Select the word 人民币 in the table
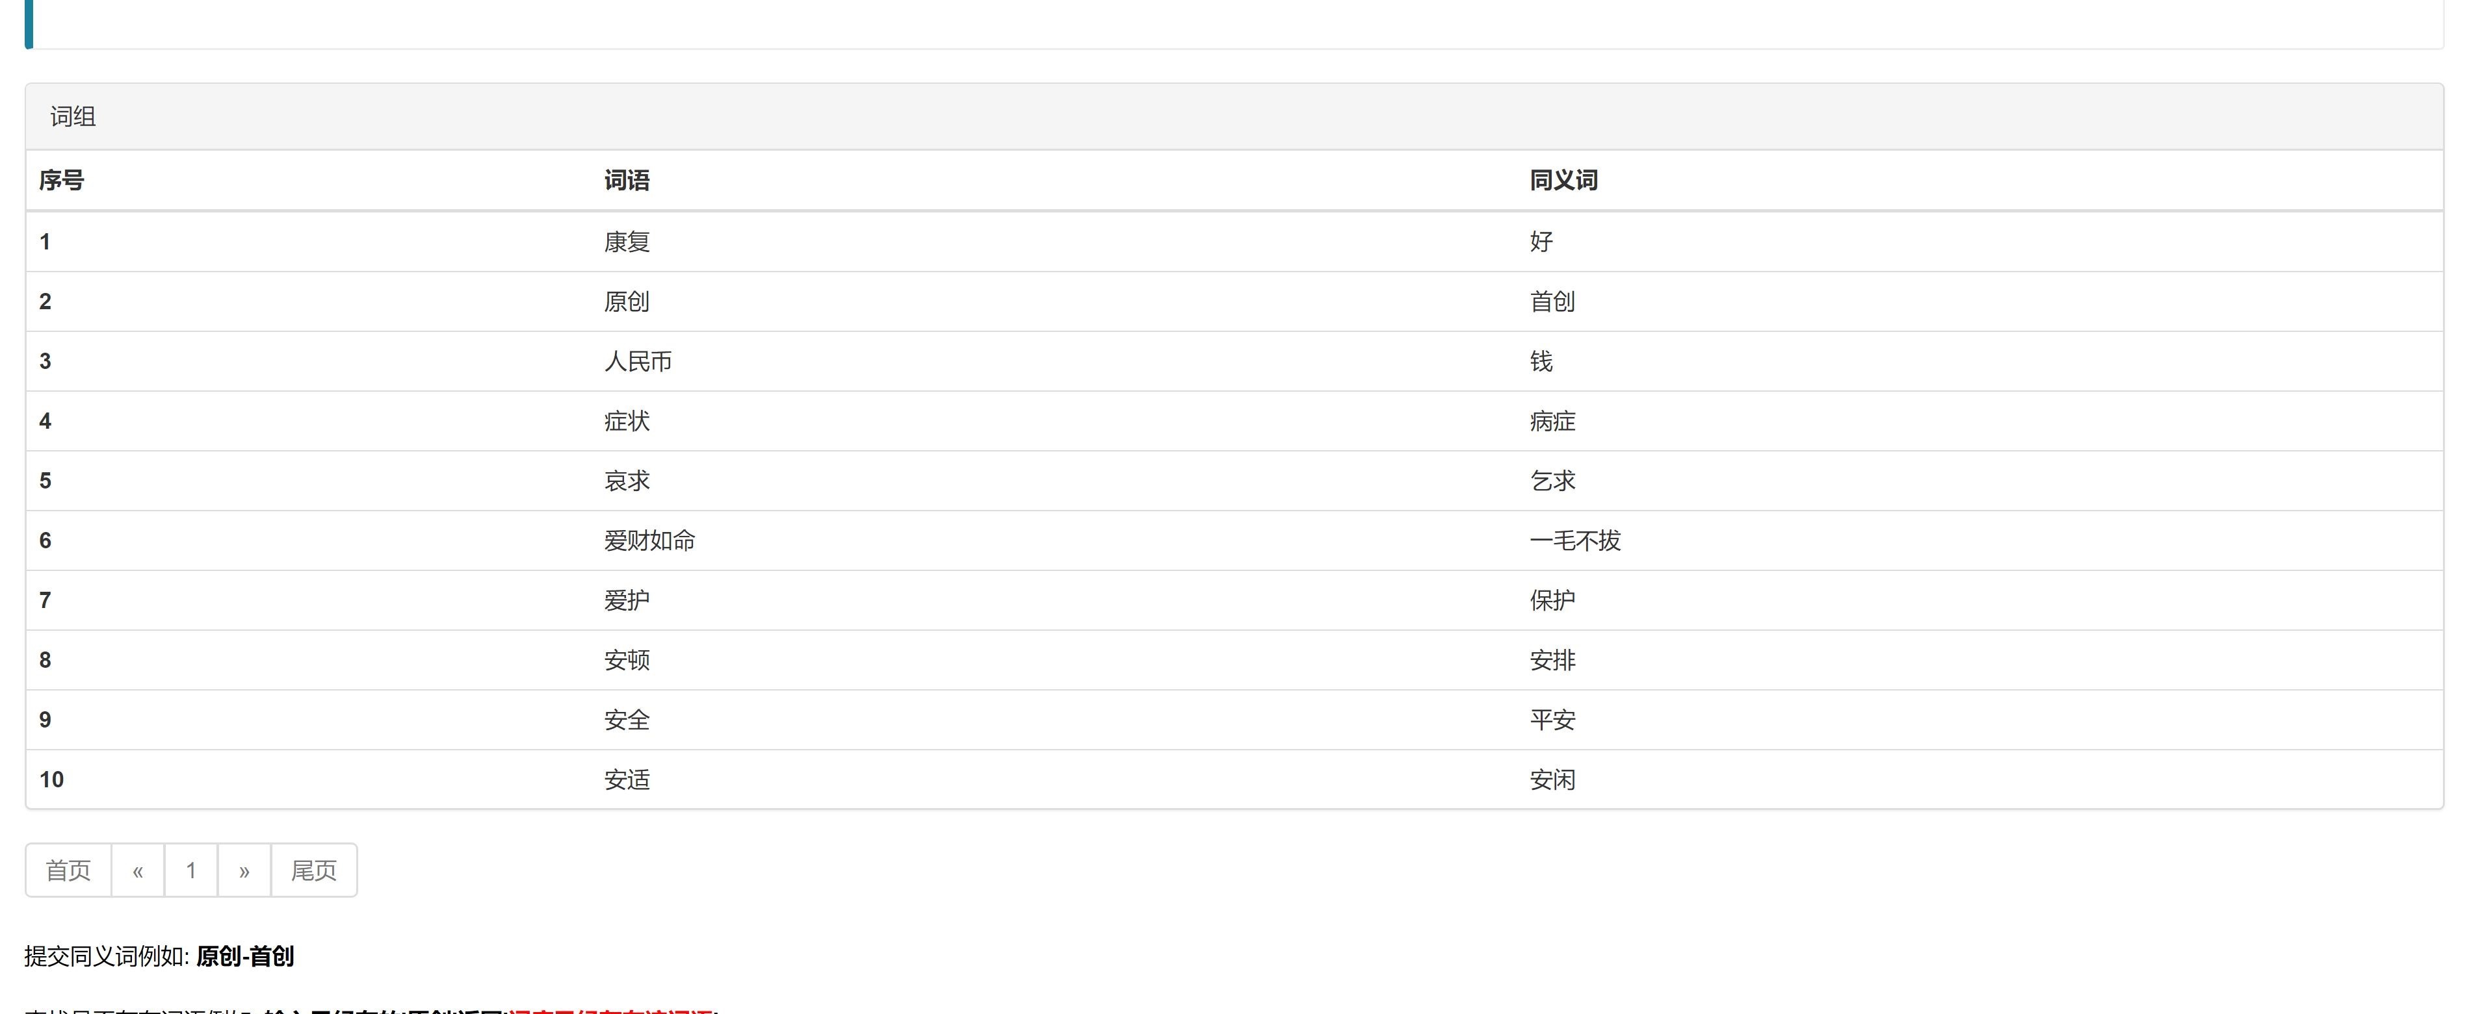2467x1014 pixels. [638, 362]
